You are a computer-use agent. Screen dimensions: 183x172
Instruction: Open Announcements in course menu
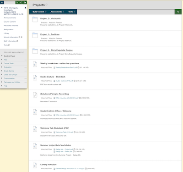pos(10,18)
